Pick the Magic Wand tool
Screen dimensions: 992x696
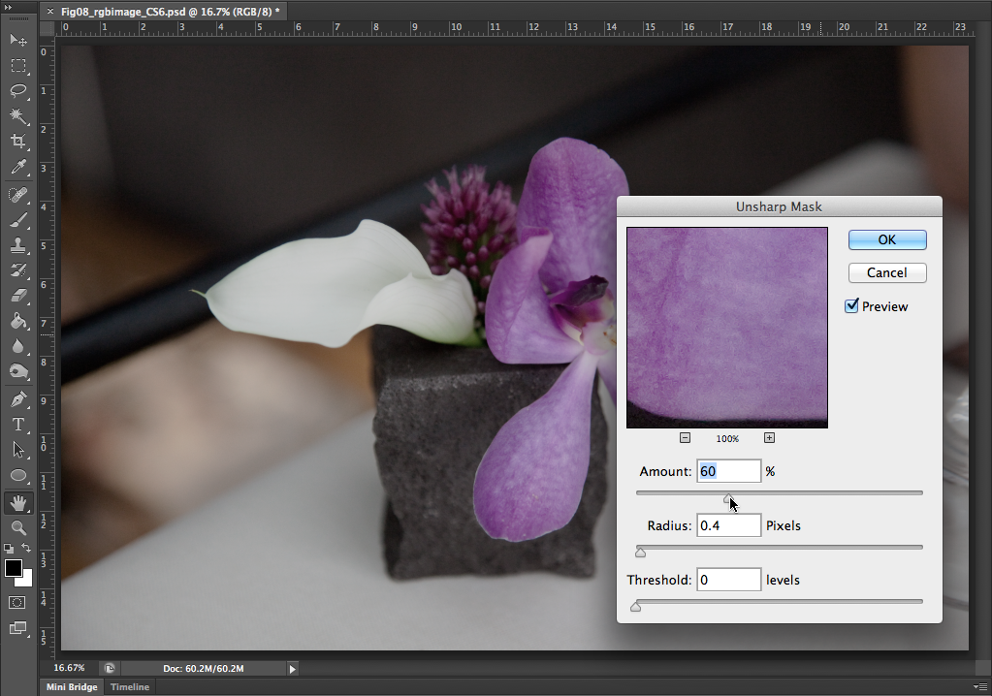point(17,116)
